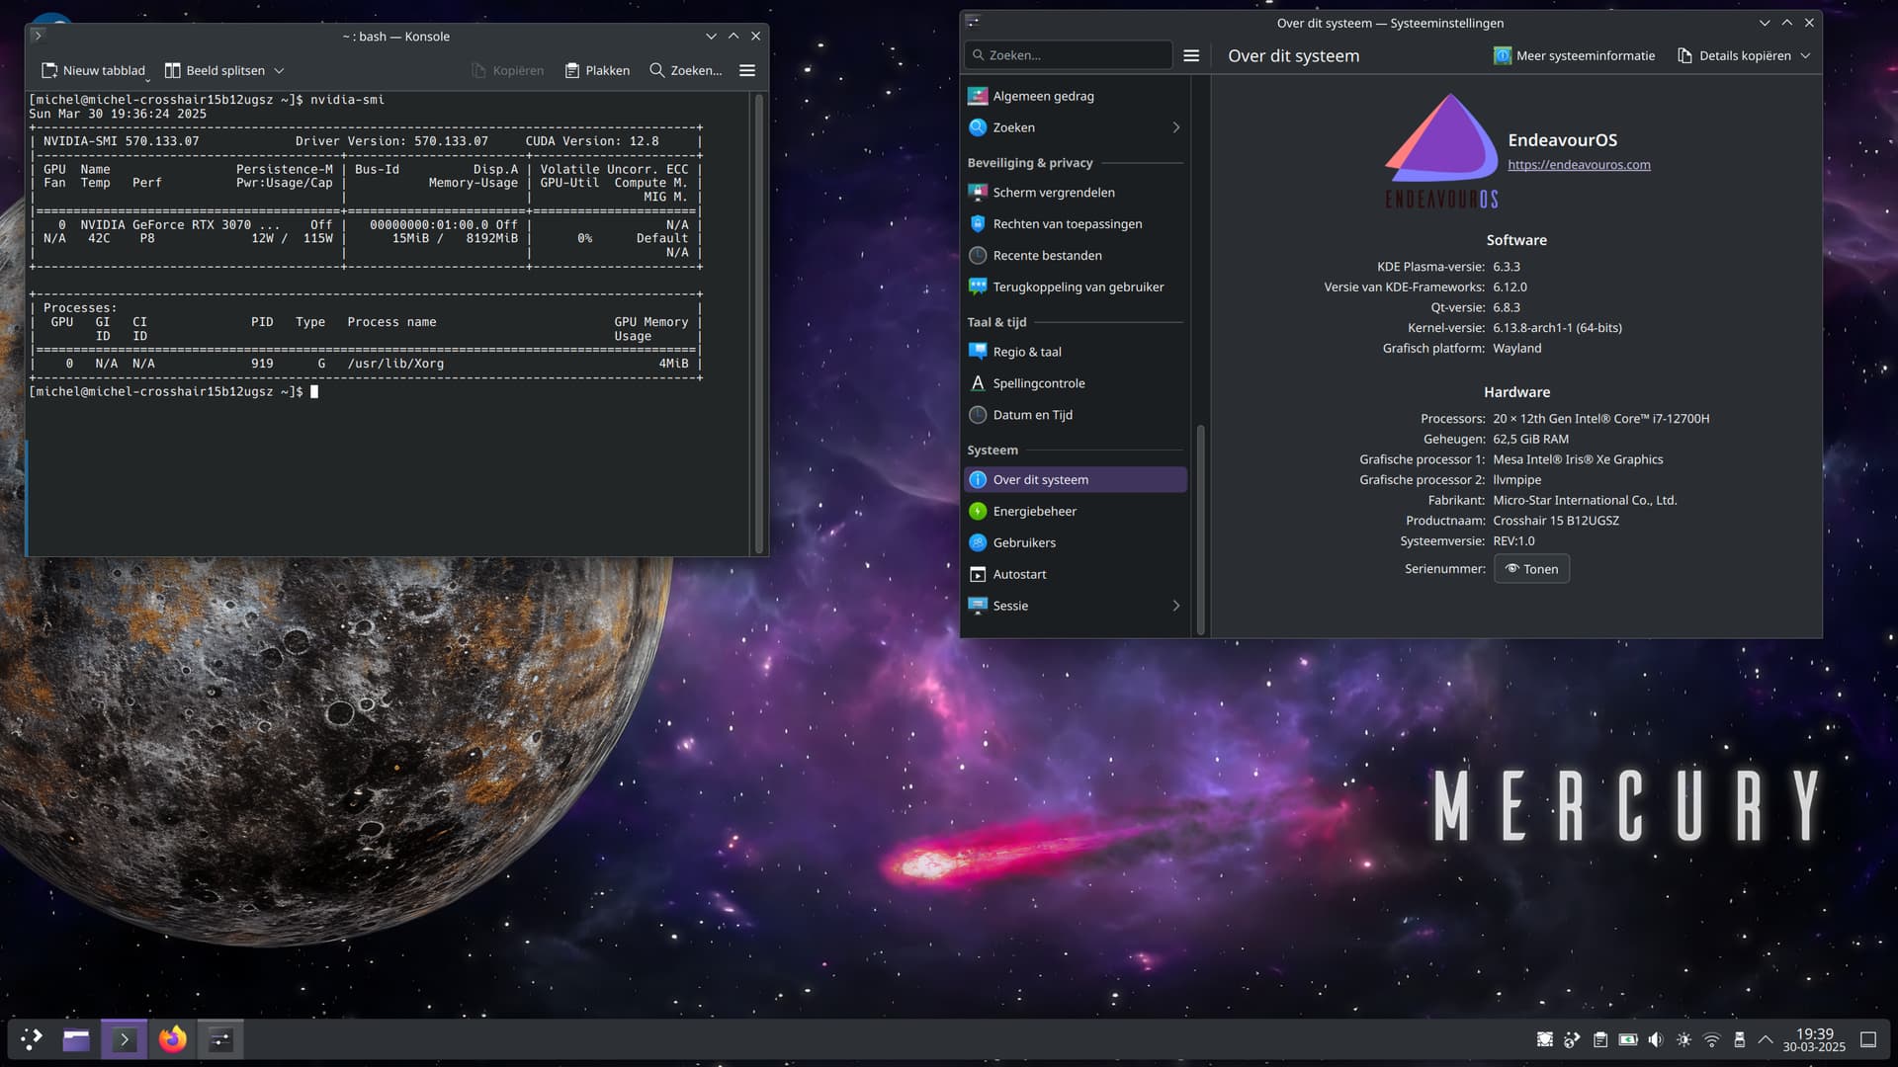Click the KDE Plasma version 6.3.3 text
1898x1067 pixels.
coord(1507,266)
